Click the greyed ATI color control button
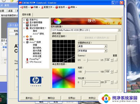This screenshot has width=140, height=104. pyautogui.click(x=97, y=38)
